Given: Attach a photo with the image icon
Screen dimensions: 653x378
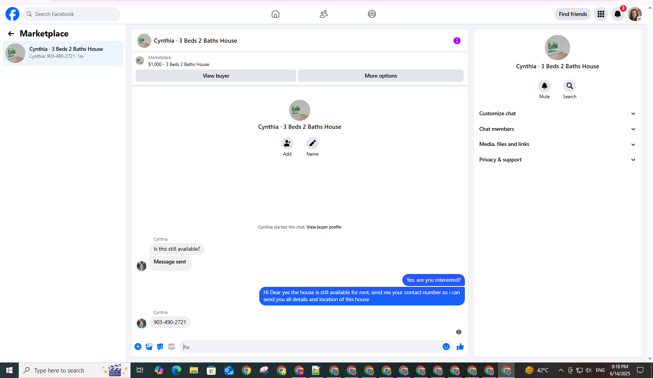Looking at the screenshot, I should [149, 347].
